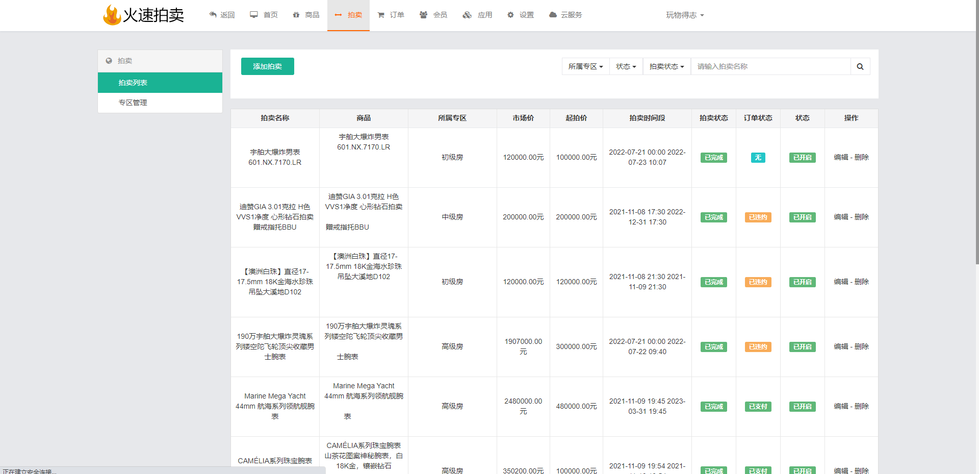
Task: Focus the 请输入拍卖名称 search field
Action: [x=770, y=66]
